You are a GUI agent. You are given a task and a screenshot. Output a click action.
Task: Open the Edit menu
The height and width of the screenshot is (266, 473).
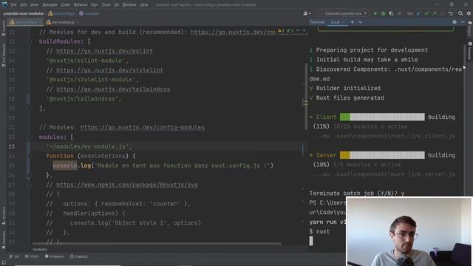coord(23,4)
